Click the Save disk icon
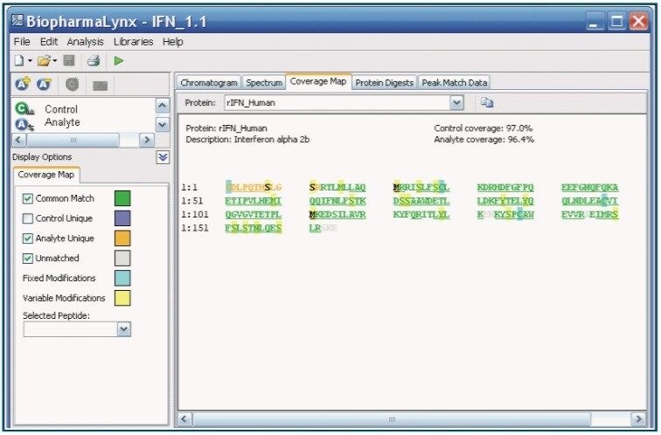661x435 pixels. click(x=69, y=60)
